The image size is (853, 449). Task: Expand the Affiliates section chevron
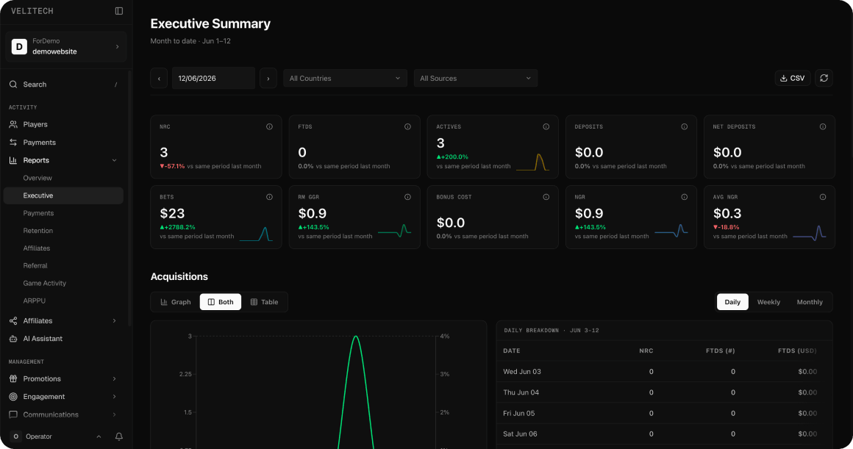[114, 320]
